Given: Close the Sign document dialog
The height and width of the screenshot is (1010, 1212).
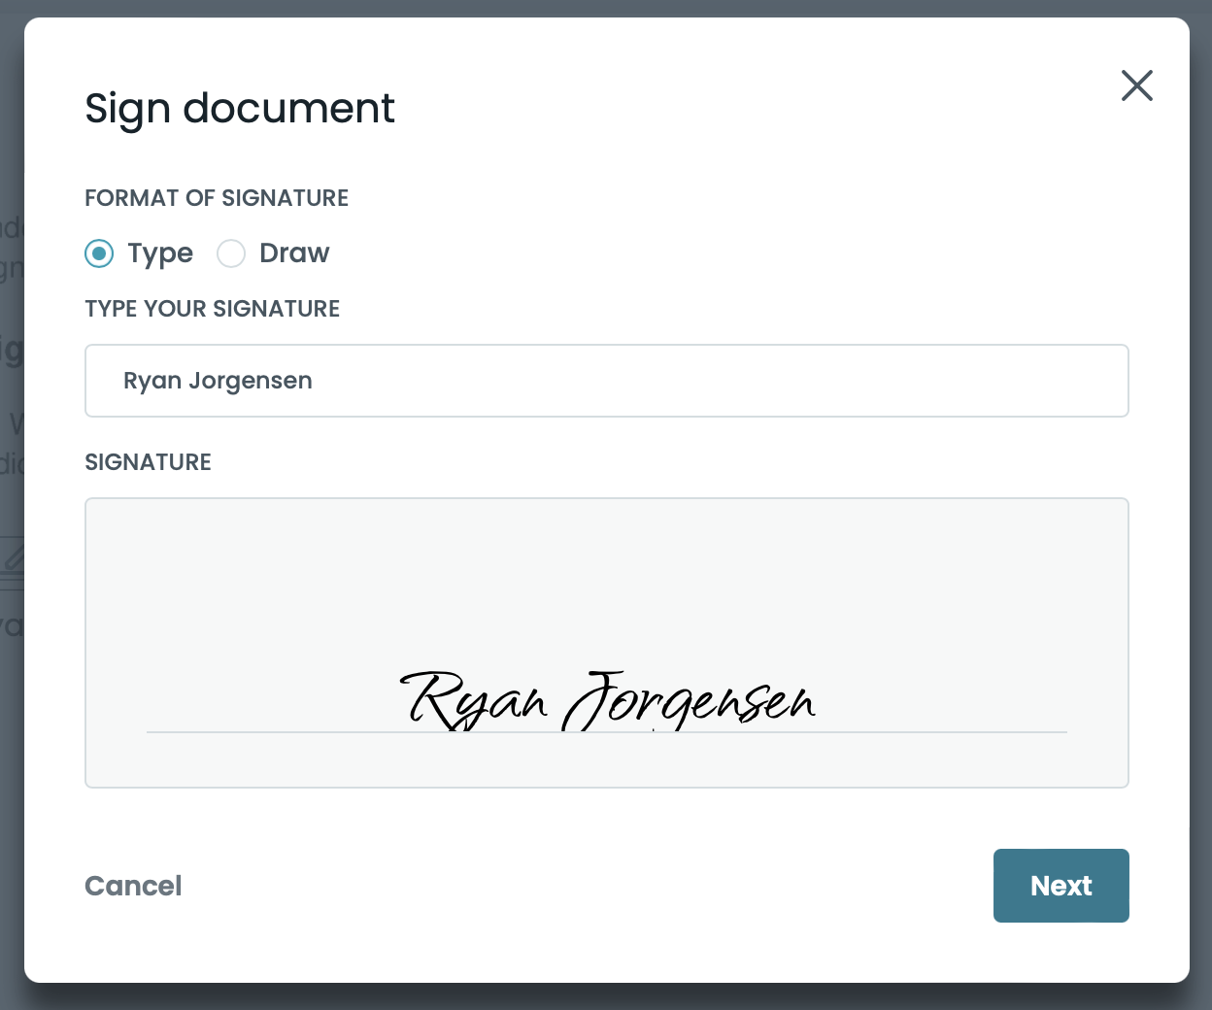Looking at the screenshot, I should point(1136,85).
